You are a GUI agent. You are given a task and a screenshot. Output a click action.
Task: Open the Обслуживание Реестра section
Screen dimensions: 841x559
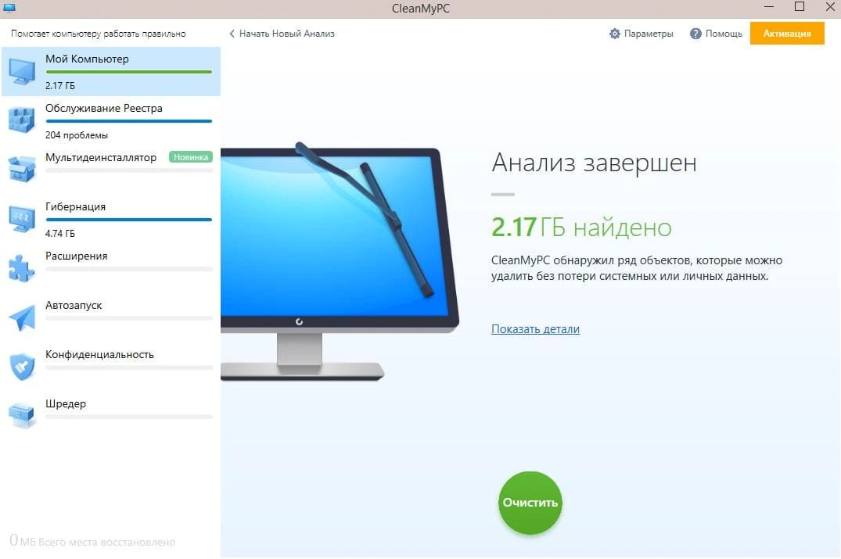click(111, 120)
